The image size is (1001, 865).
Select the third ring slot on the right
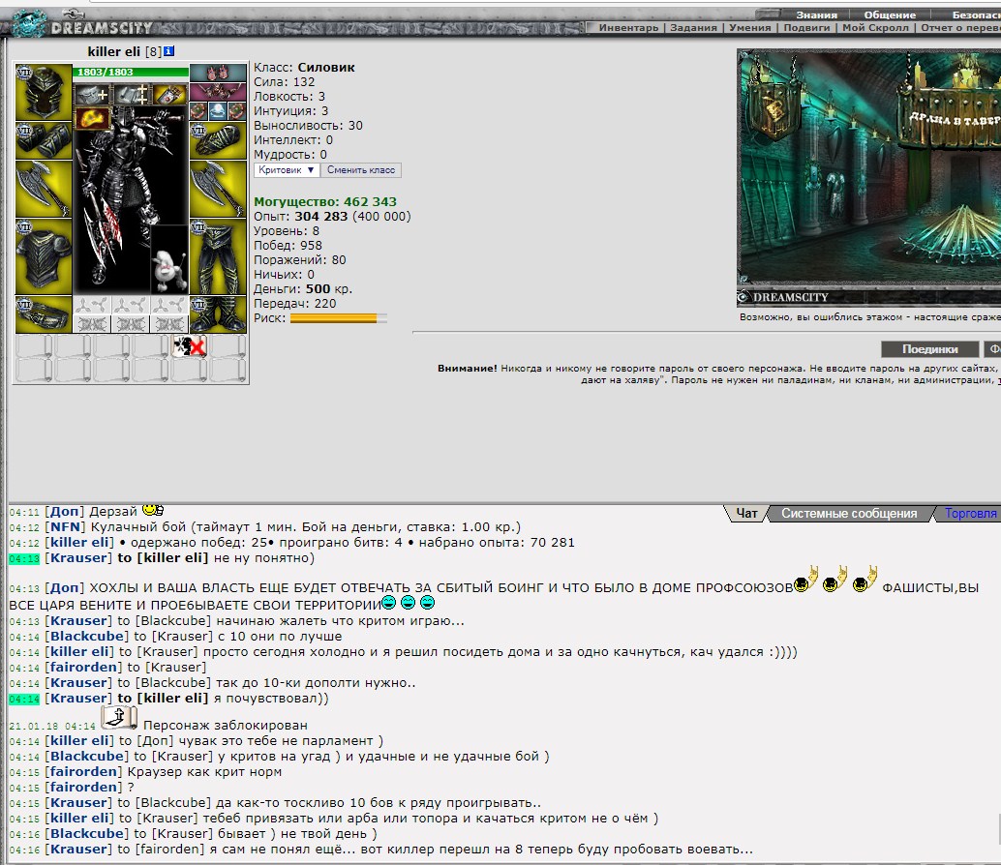click(237, 111)
